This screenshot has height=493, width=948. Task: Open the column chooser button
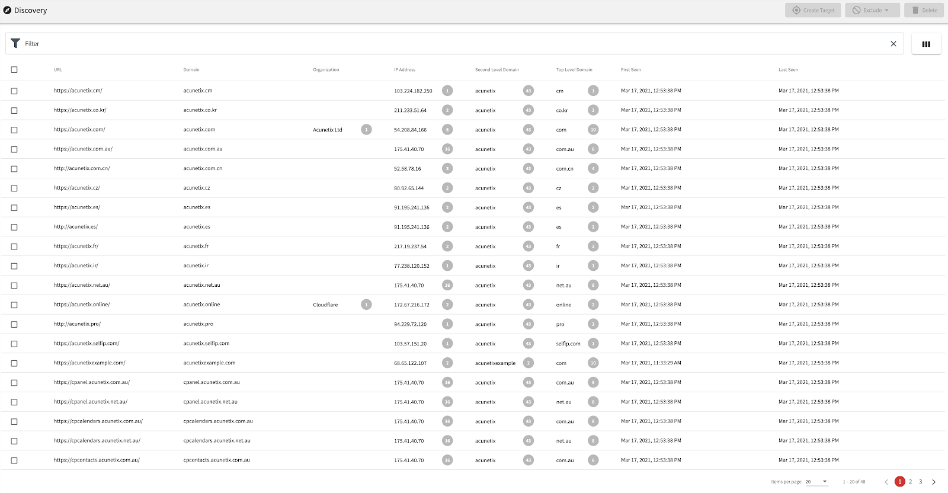(x=926, y=44)
